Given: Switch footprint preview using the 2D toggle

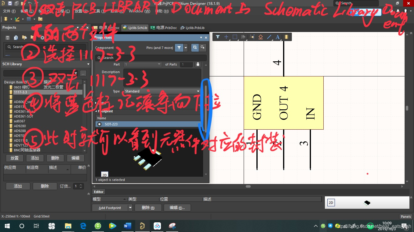Looking at the screenshot, I should (x=105, y=175).
